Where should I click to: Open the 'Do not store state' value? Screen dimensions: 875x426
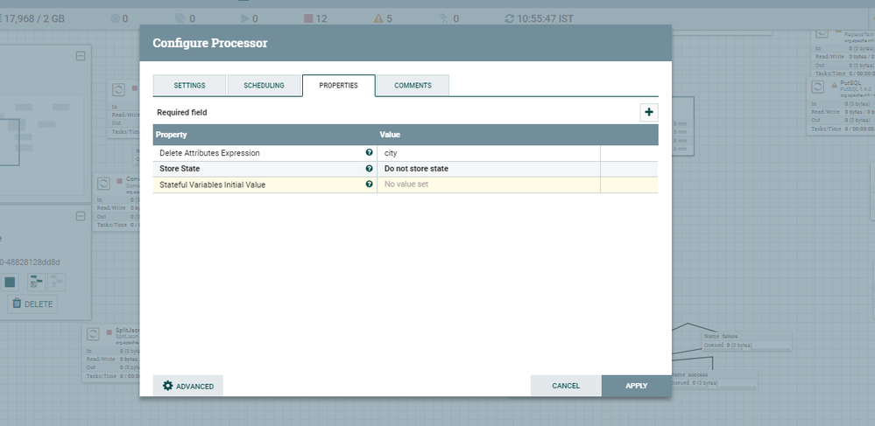(x=489, y=169)
